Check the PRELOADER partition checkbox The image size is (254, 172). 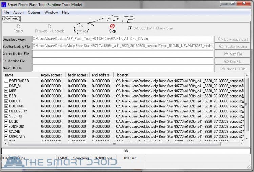click(6, 81)
